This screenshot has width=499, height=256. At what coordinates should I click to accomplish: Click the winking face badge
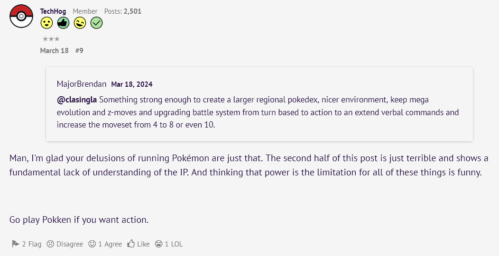point(80,23)
